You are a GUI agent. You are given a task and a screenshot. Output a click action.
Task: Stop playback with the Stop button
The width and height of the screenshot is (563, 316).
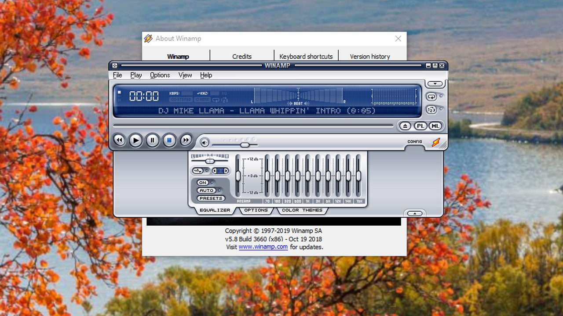pyautogui.click(x=169, y=140)
